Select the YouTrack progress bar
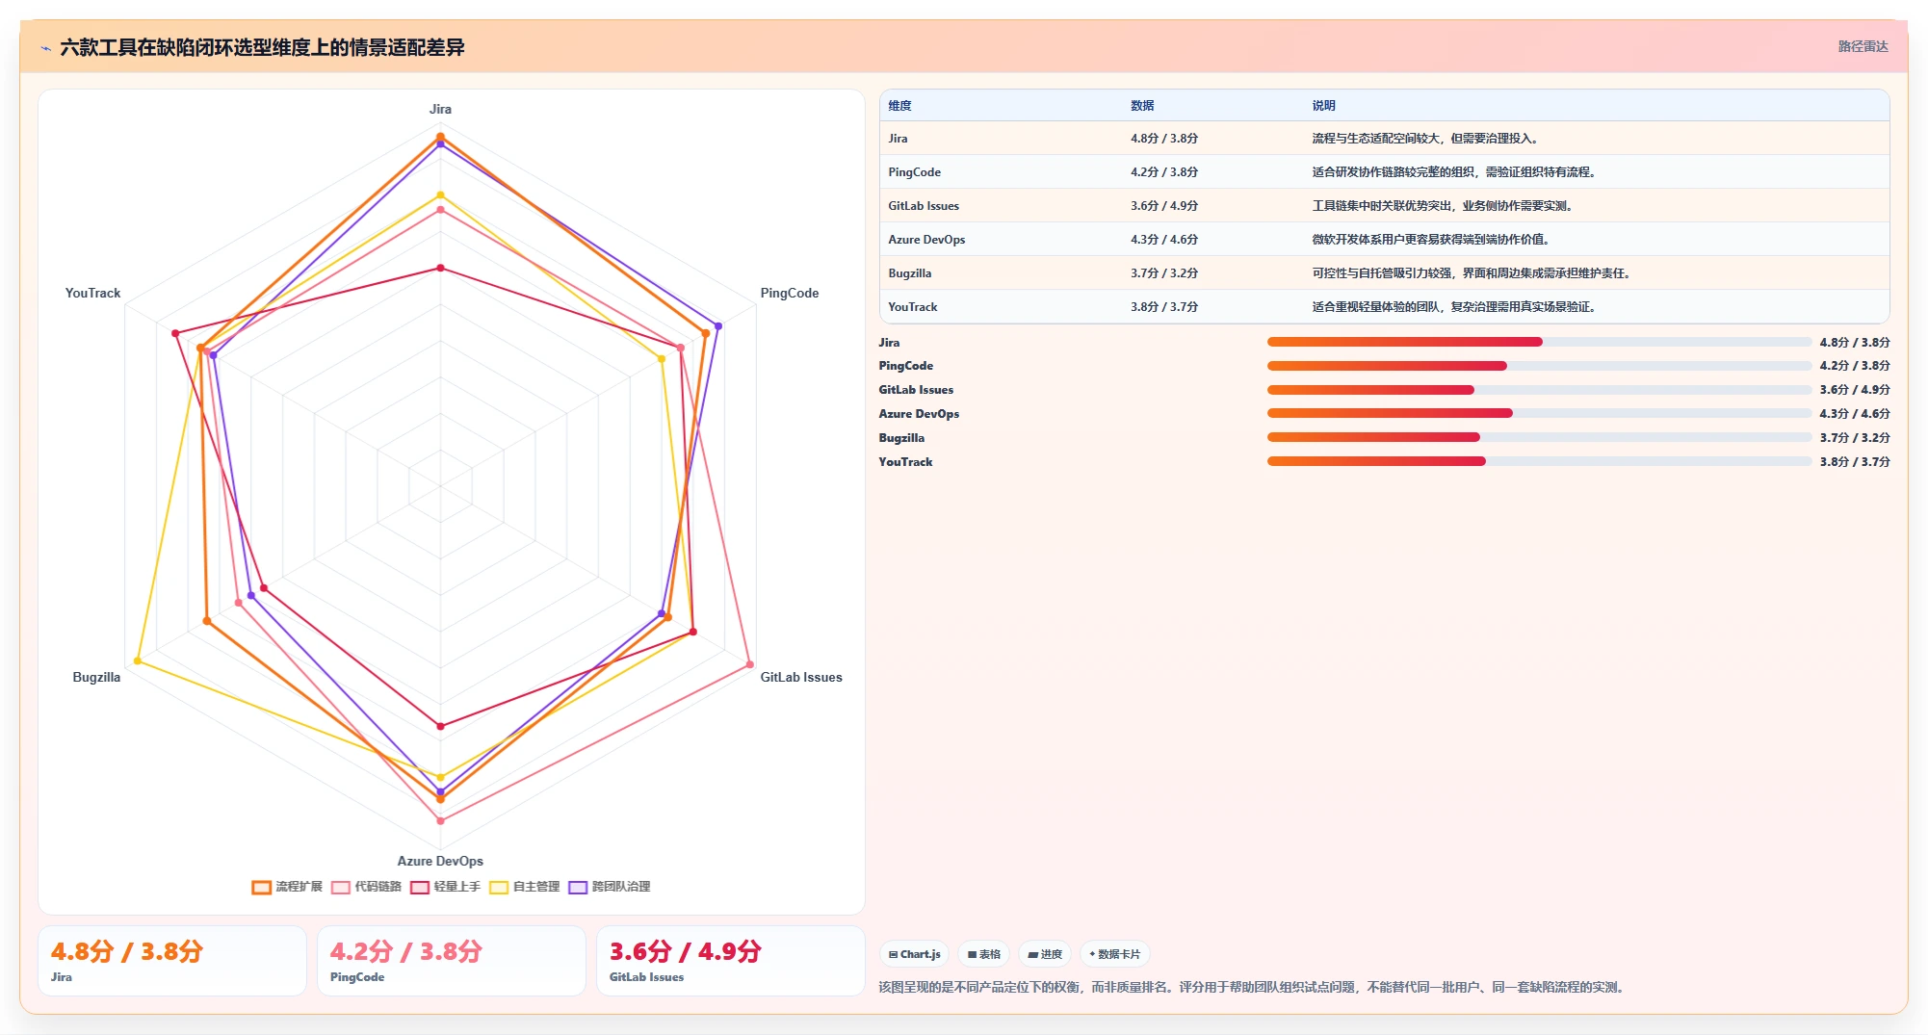Viewport: 1928px width, 1035px height. point(1539,461)
